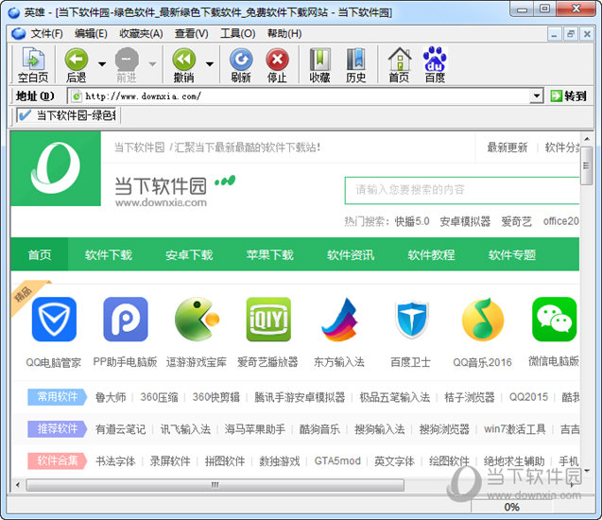Open the 录屏软件 link
The height and width of the screenshot is (520, 602).
pos(170,460)
